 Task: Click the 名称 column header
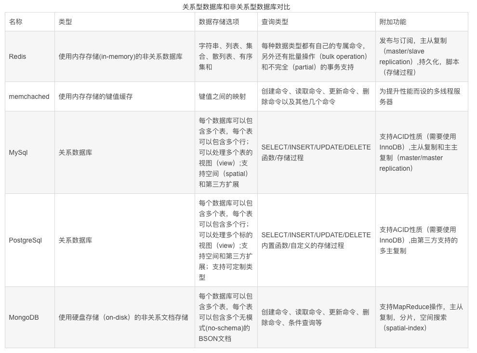(30, 22)
